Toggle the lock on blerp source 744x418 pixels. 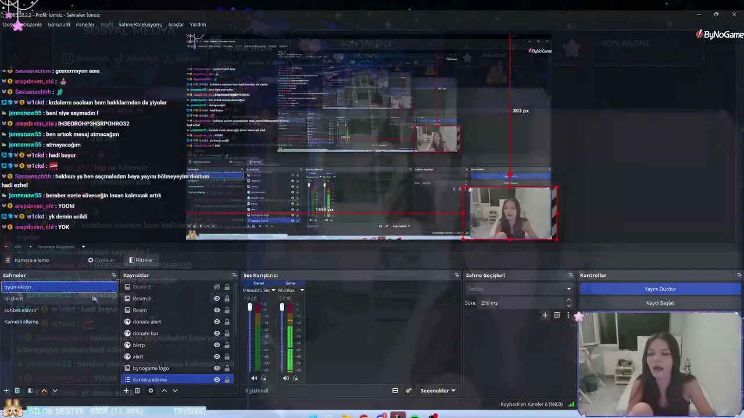pos(227,345)
